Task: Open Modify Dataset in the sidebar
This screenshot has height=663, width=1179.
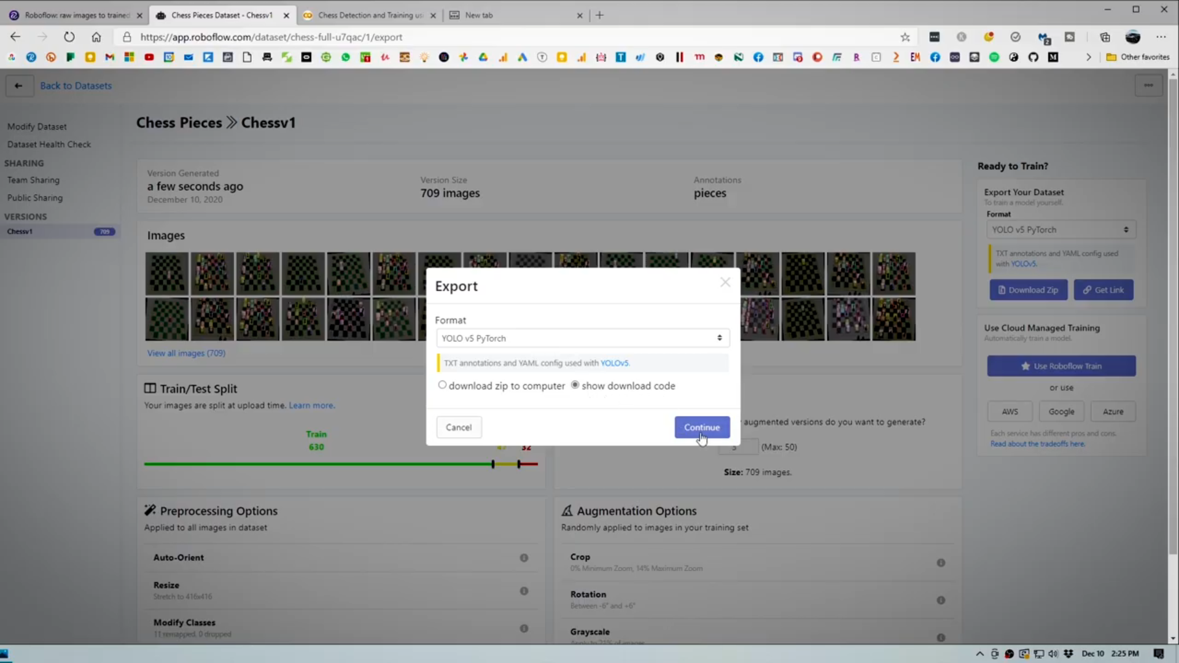Action: click(x=37, y=126)
